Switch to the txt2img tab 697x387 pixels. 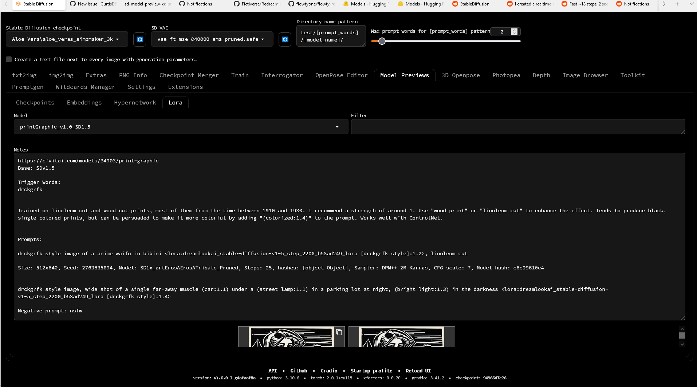[24, 75]
